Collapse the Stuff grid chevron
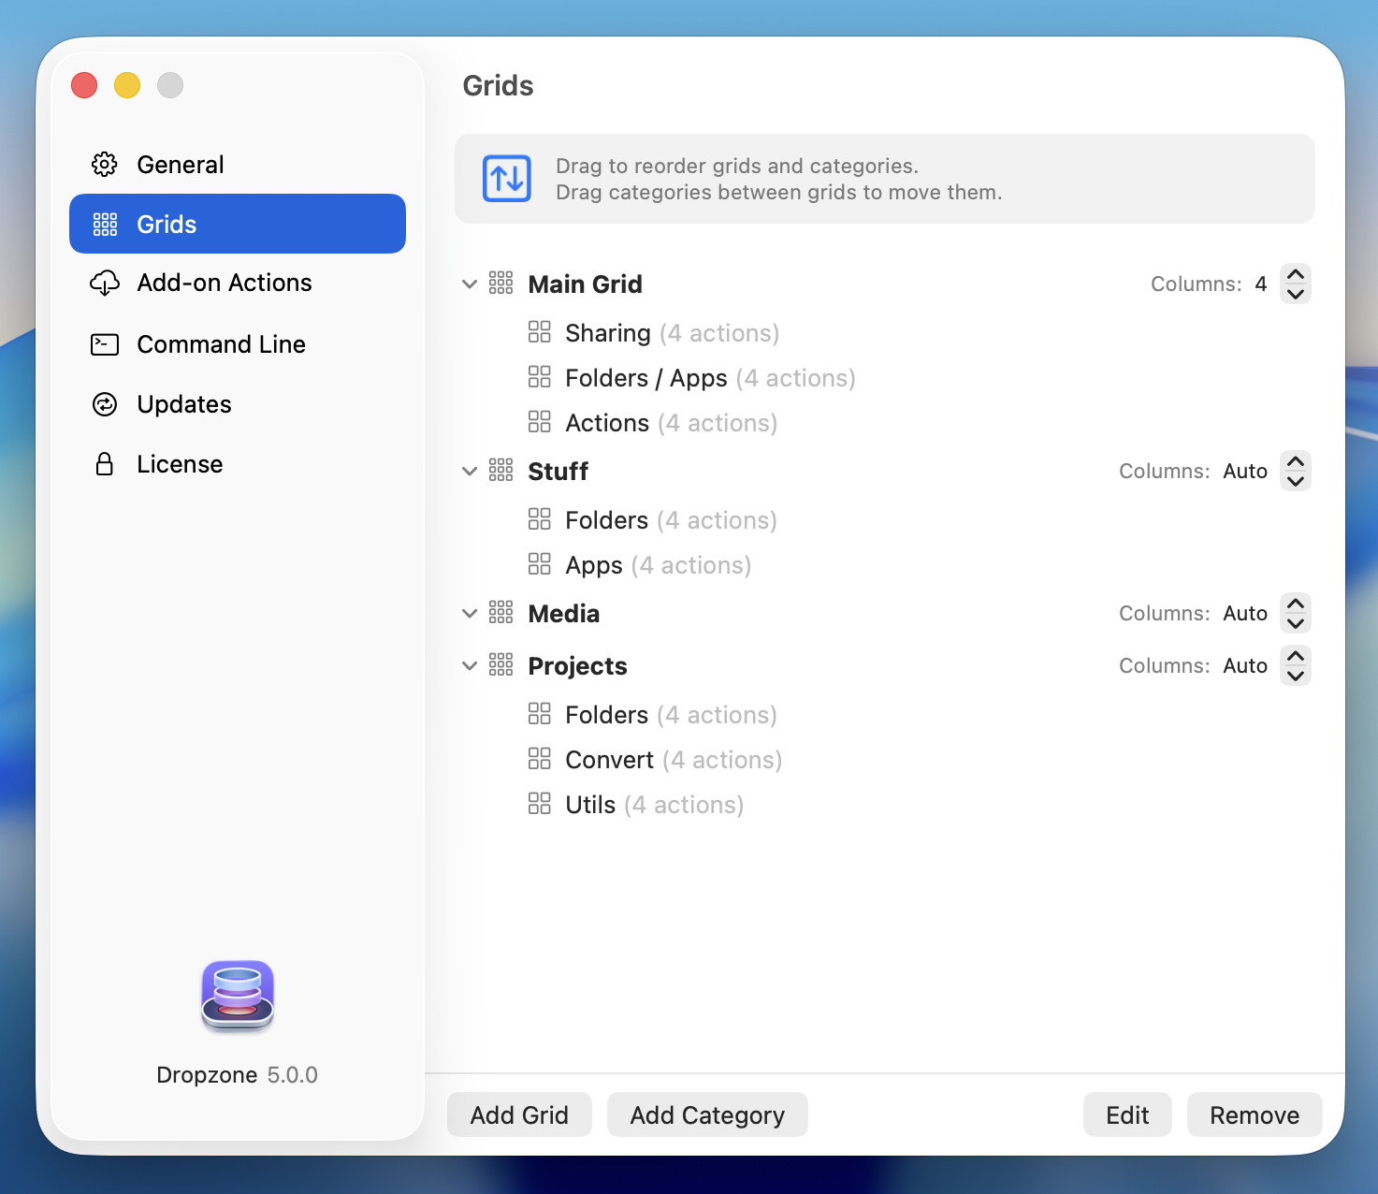 pyautogui.click(x=470, y=471)
